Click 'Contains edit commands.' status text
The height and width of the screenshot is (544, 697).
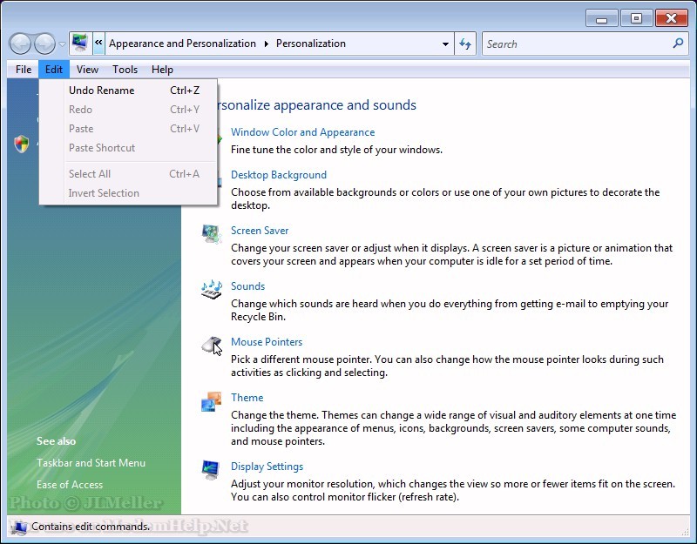91,527
